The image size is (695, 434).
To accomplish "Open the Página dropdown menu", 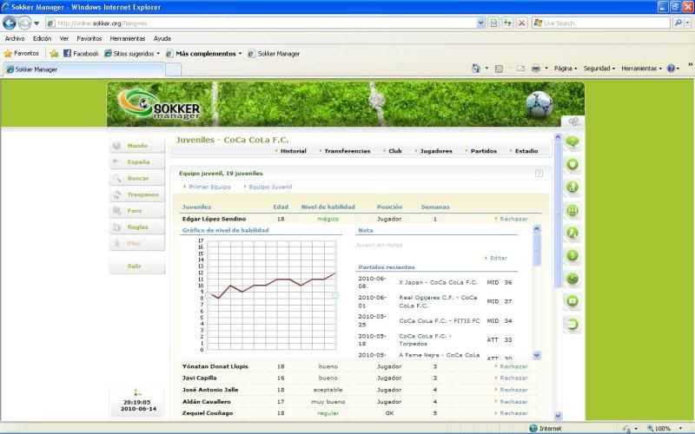I will coord(565,69).
